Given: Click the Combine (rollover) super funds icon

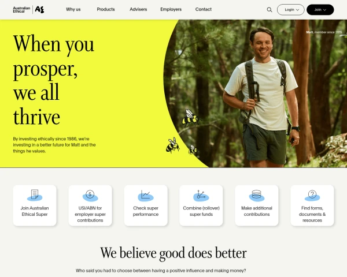Looking at the screenshot, I should (201, 195).
